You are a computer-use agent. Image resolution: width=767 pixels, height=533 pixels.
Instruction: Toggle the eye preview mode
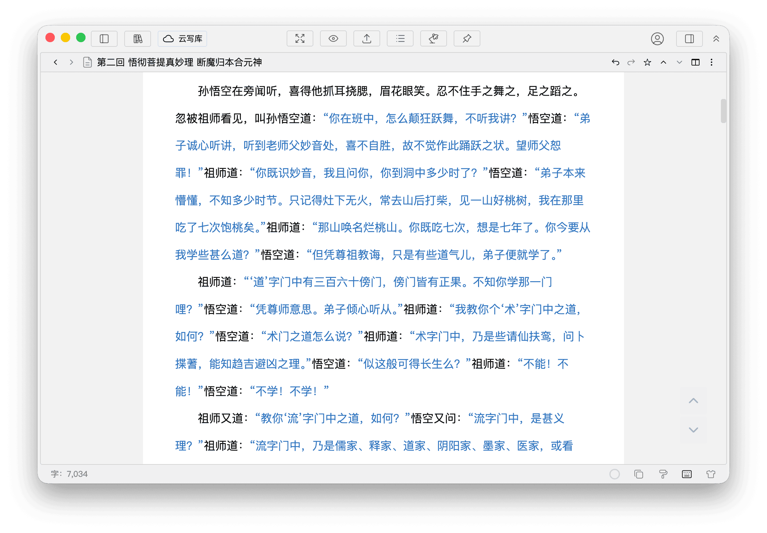[x=333, y=39]
